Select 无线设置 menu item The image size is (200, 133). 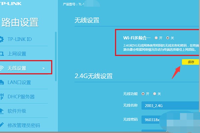pos(17,68)
